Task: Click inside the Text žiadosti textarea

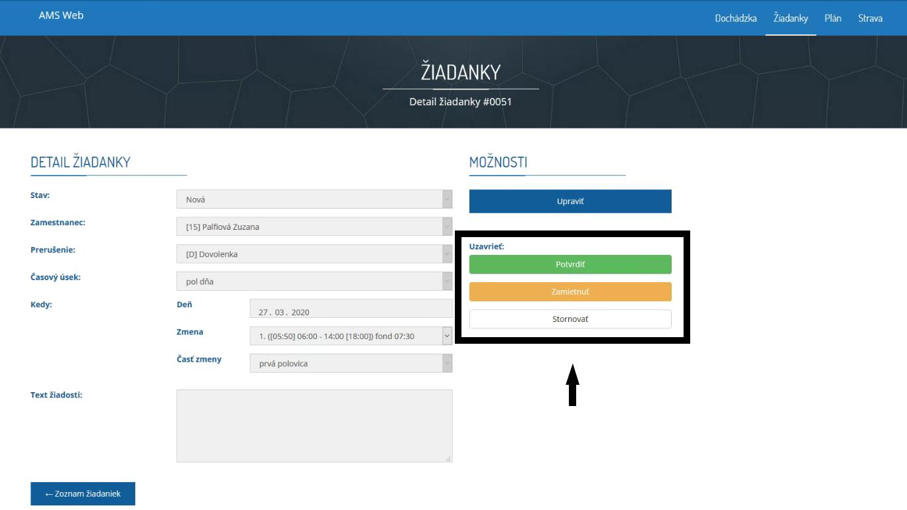Action: click(x=314, y=425)
